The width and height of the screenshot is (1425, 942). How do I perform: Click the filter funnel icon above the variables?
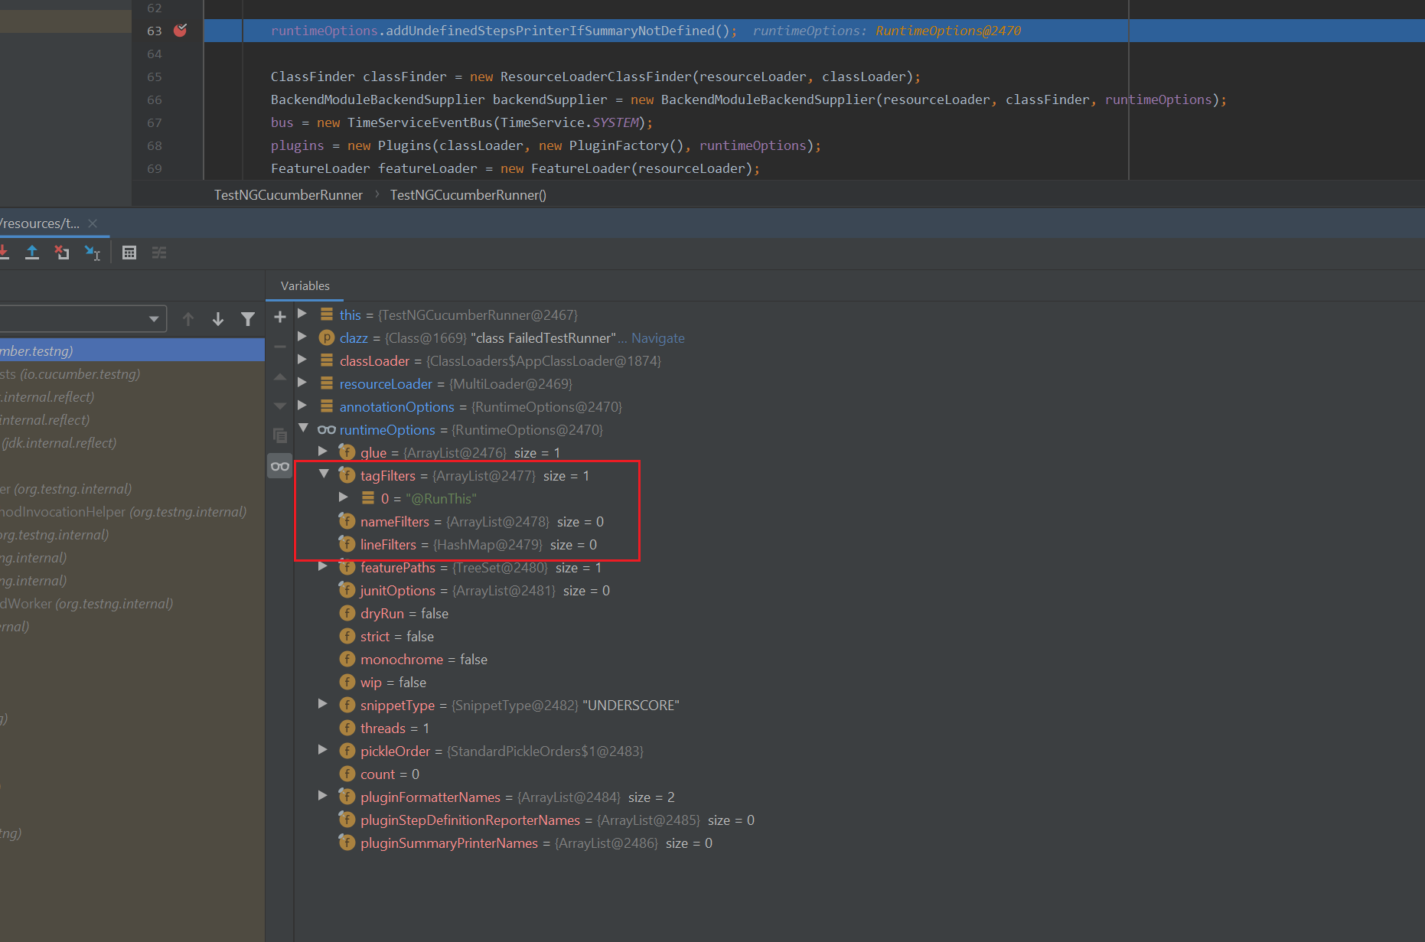(x=248, y=318)
